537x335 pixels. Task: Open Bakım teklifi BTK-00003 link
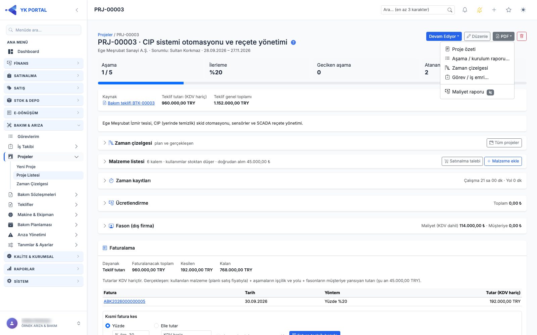click(x=129, y=103)
